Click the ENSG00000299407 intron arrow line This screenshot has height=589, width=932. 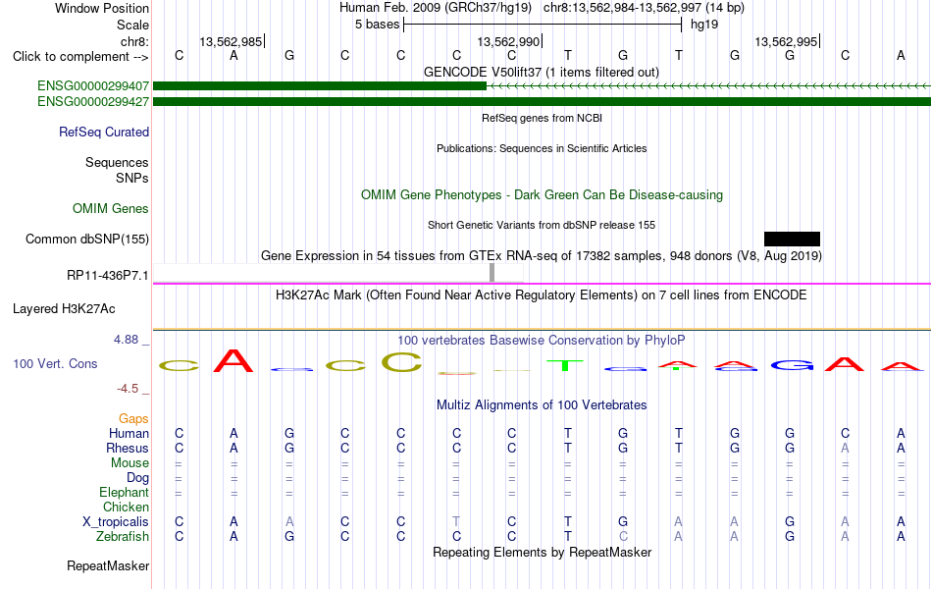click(x=708, y=86)
